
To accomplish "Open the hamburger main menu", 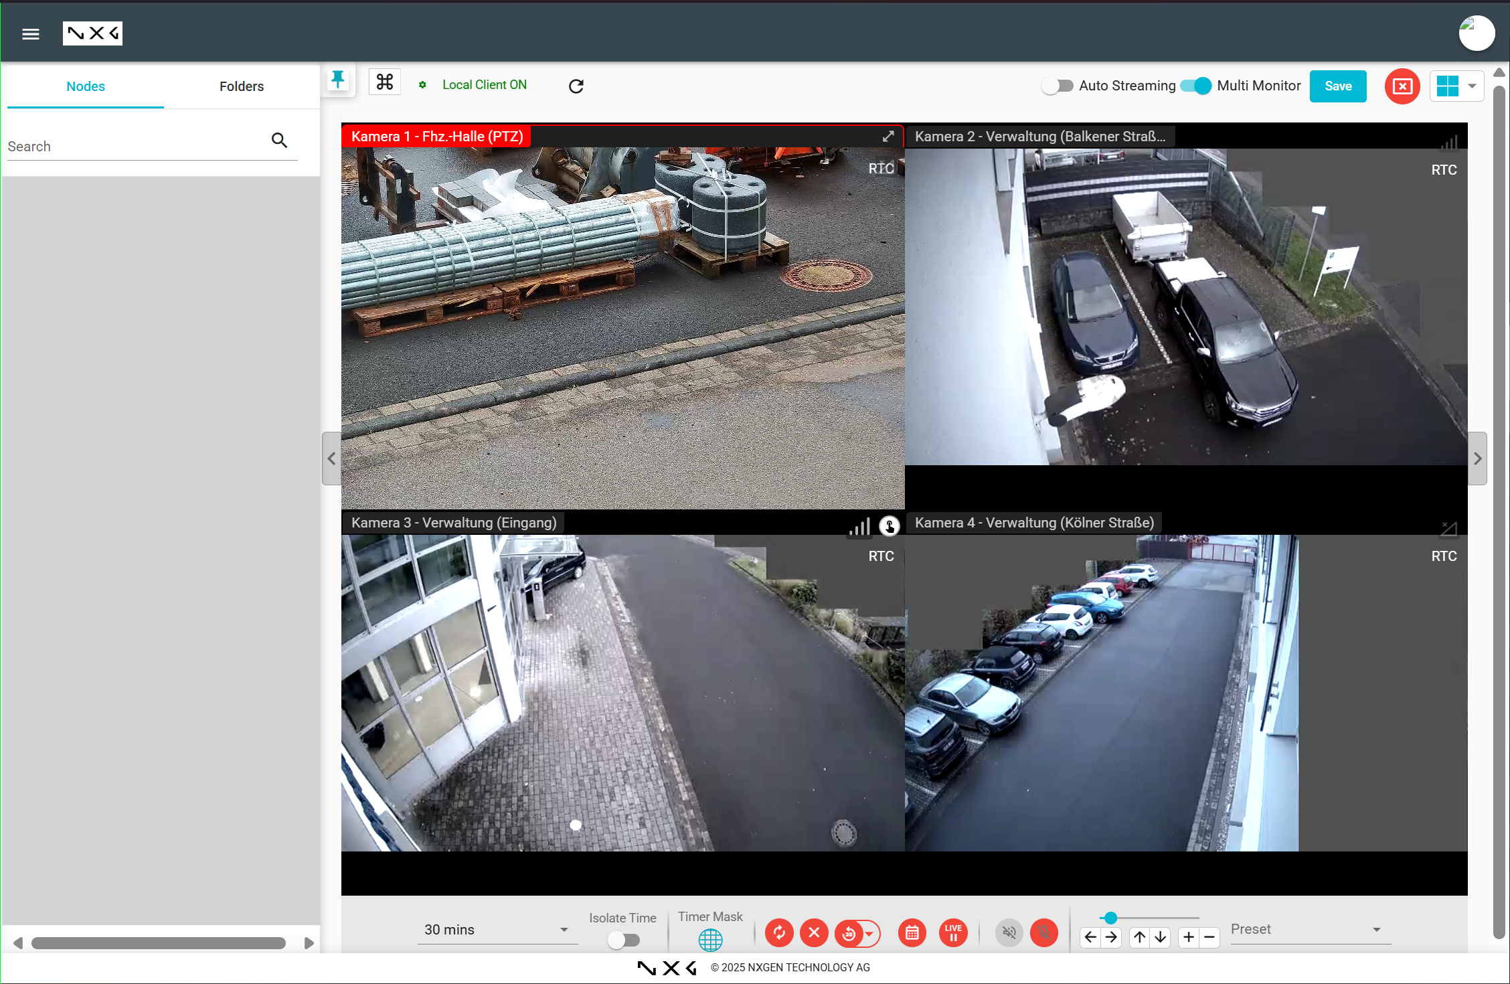I will click(x=31, y=33).
